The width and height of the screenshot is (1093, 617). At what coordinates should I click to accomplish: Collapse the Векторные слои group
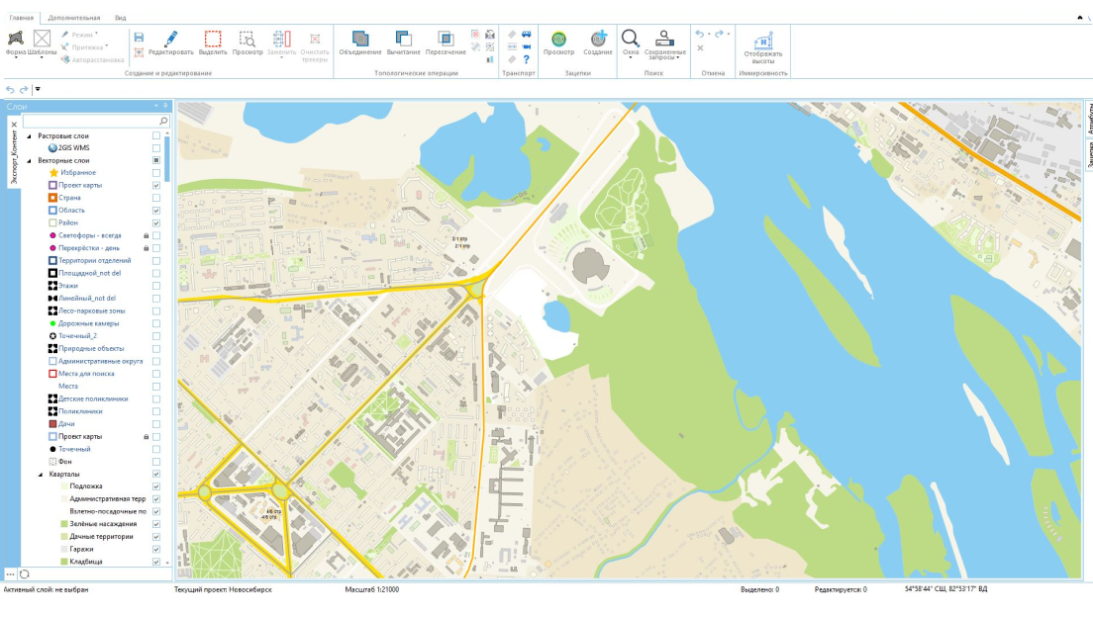point(30,161)
